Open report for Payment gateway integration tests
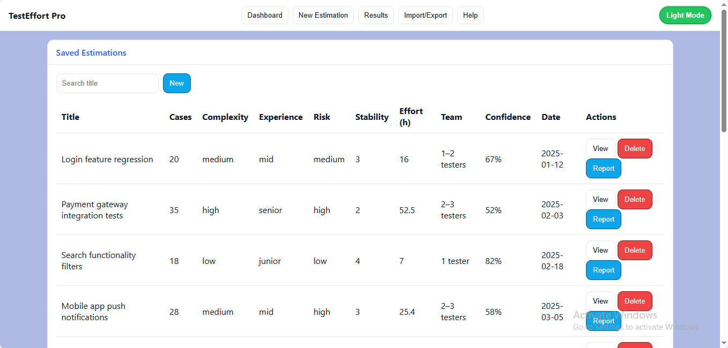The image size is (728, 348). tap(603, 220)
